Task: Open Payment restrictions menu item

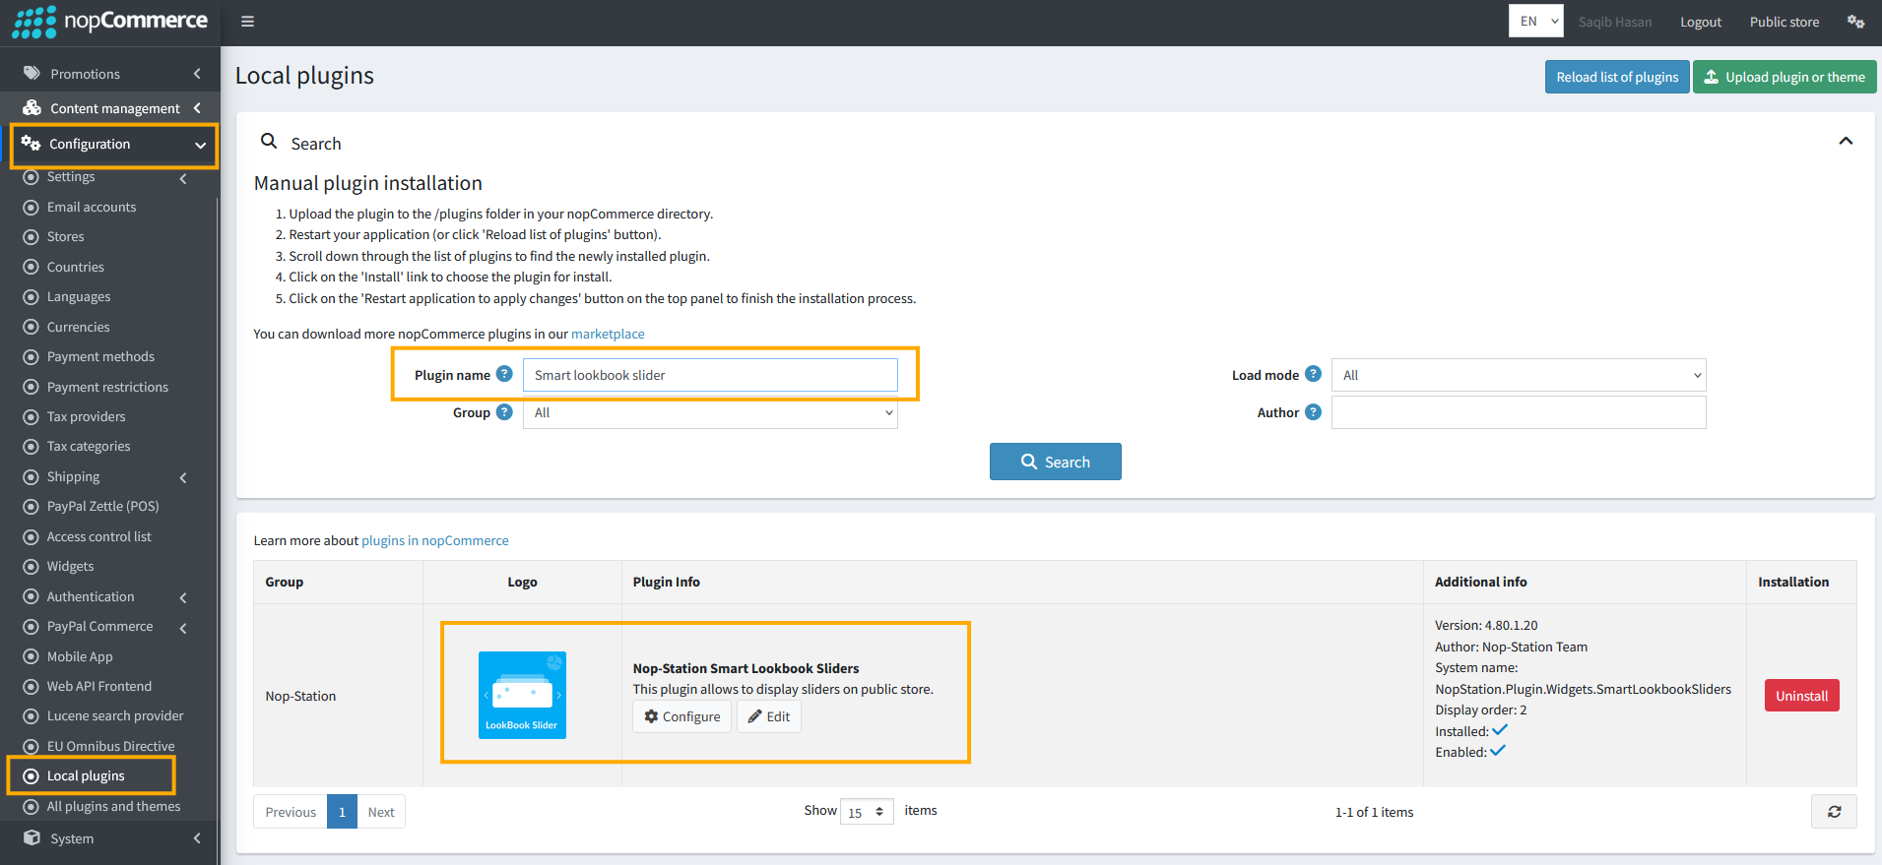Action: point(108,387)
